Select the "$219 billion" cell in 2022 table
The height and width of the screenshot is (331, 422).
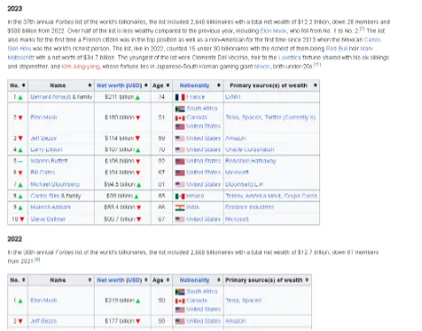[x=123, y=300]
